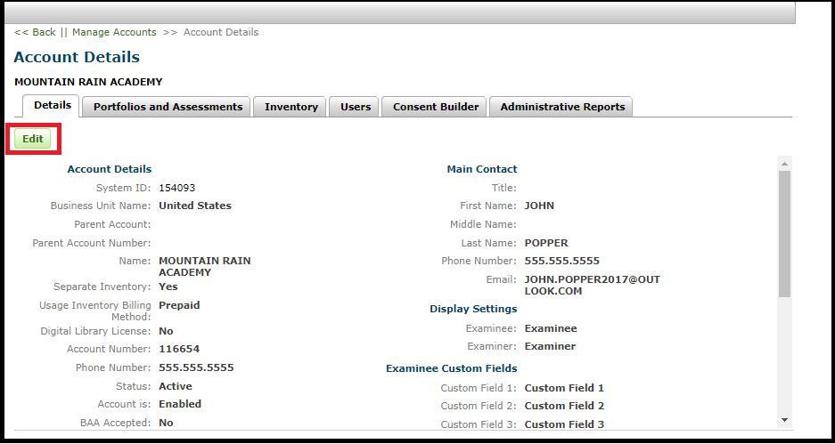835x444 pixels.
Task: Click the Business Unit value United States
Action: [195, 206]
